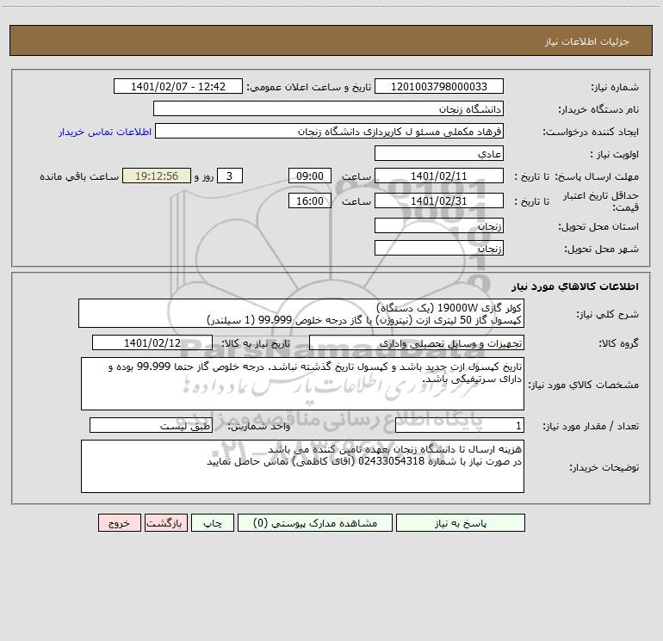This screenshot has width=663, height=641.
Task: Click the توضیحات خریدار label
Action: pyautogui.click(x=604, y=467)
